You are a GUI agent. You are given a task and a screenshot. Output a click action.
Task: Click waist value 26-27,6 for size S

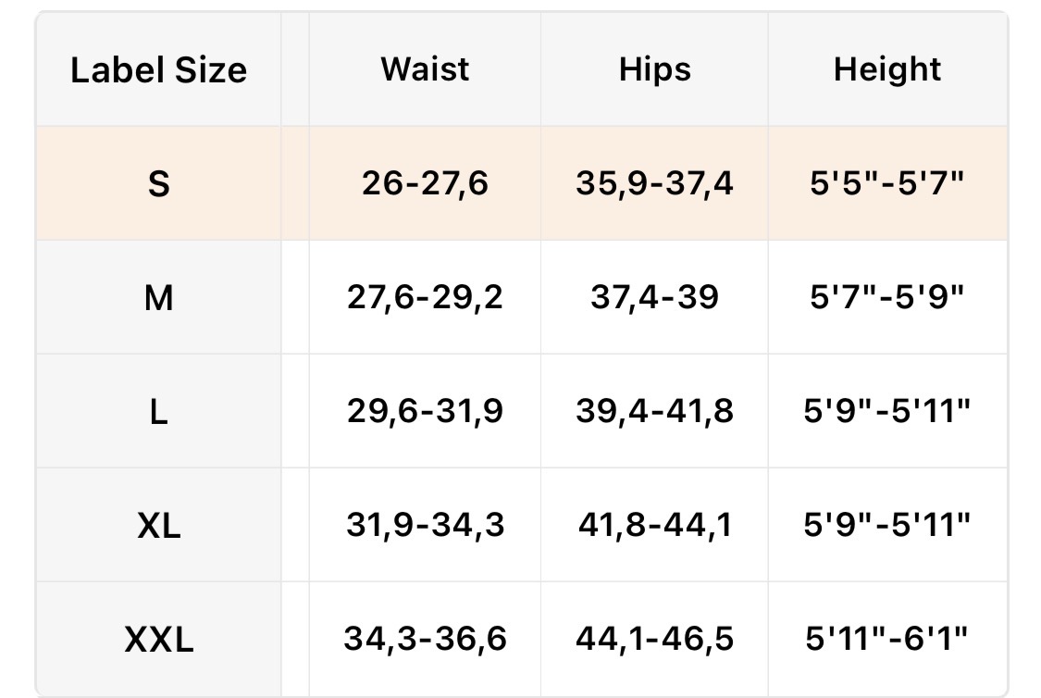tap(425, 183)
